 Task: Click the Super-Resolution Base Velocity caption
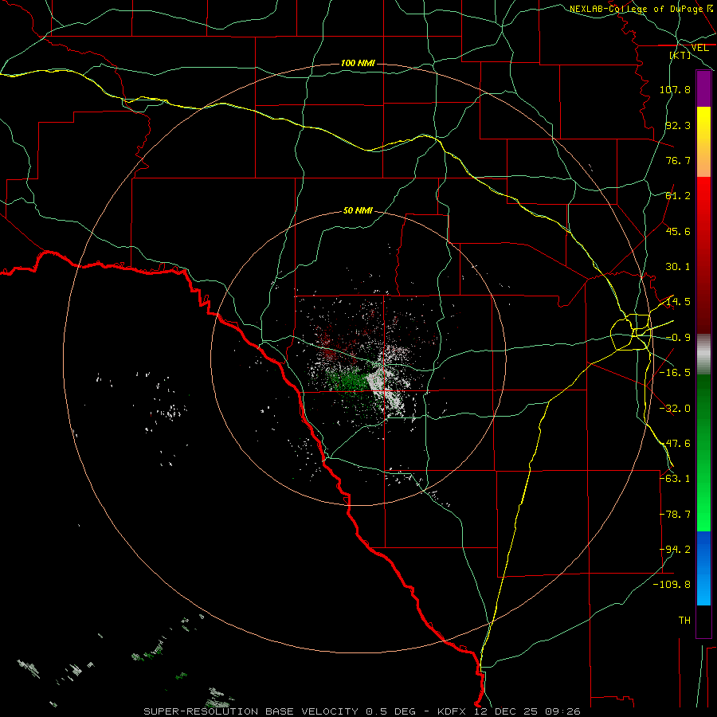362,711
